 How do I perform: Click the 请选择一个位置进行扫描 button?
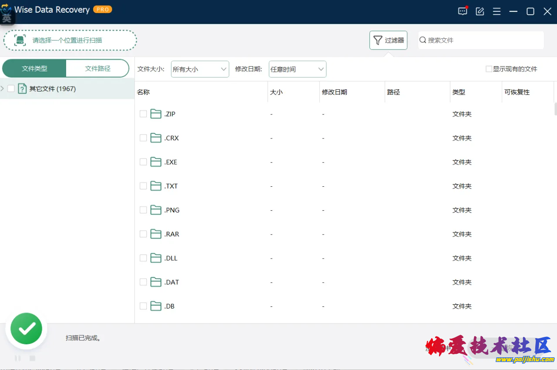70,40
